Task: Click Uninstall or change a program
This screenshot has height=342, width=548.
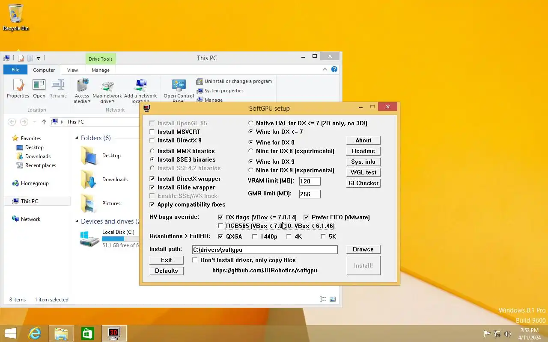Action: [x=234, y=81]
